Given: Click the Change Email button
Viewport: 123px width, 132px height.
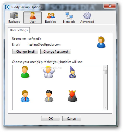Looking at the screenshot, I should coord(25,52).
